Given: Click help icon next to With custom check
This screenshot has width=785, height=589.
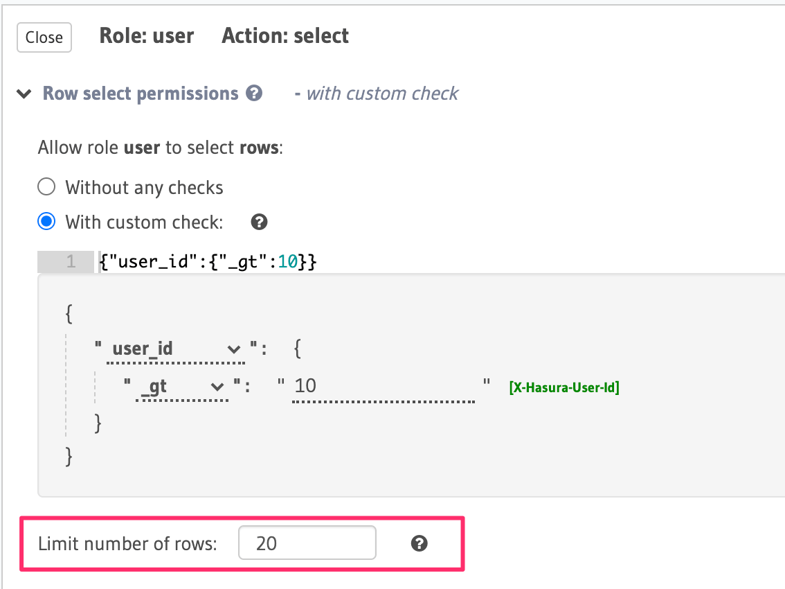Looking at the screenshot, I should click(x=260, y=222).
